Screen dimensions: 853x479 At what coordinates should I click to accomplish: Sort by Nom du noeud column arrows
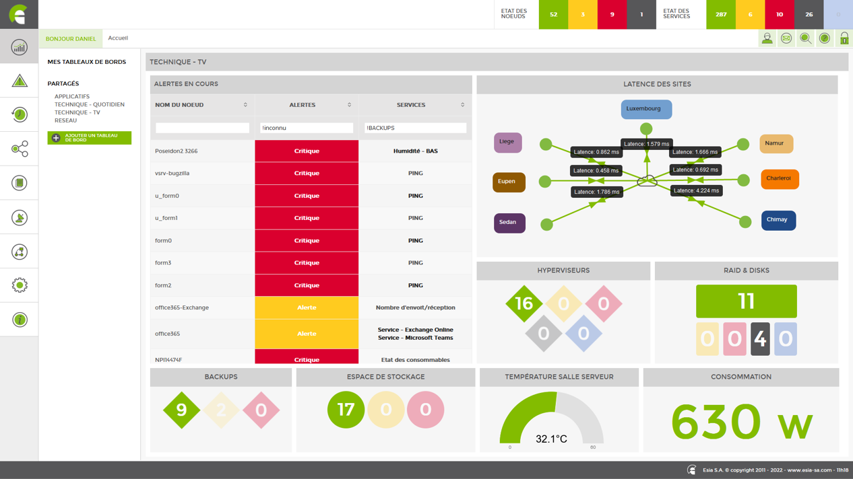245,105
